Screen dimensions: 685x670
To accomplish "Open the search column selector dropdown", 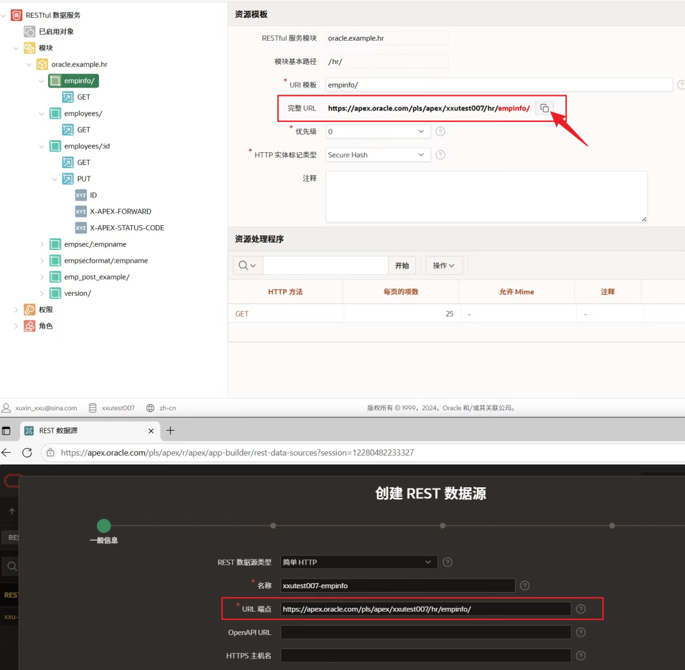I will [x=247, y=265].
